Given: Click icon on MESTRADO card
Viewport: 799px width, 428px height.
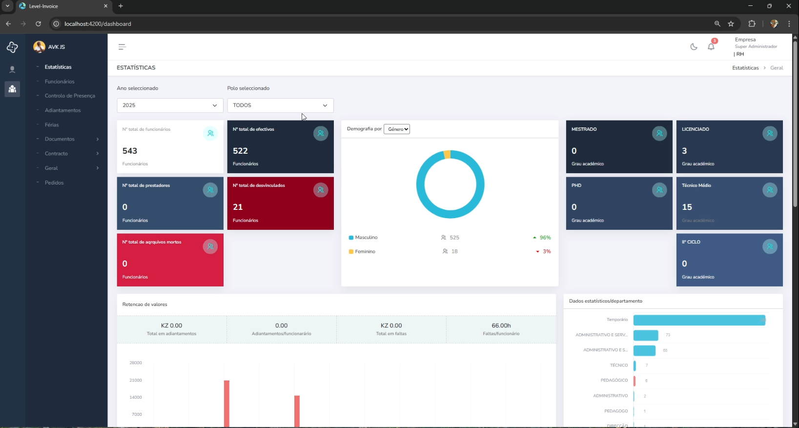Looking at the screenshot, I should (659, 133).
